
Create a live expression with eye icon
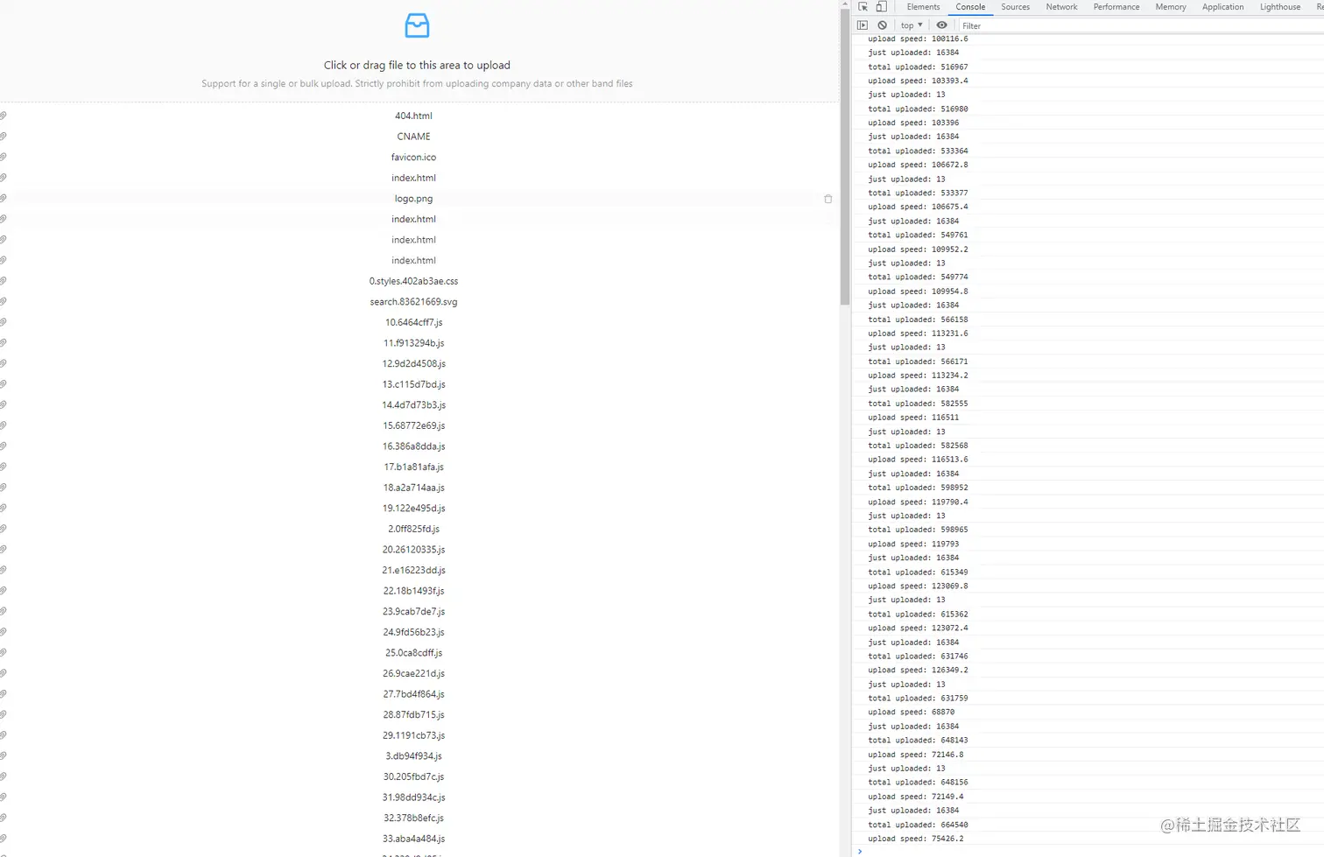[941, 25]
